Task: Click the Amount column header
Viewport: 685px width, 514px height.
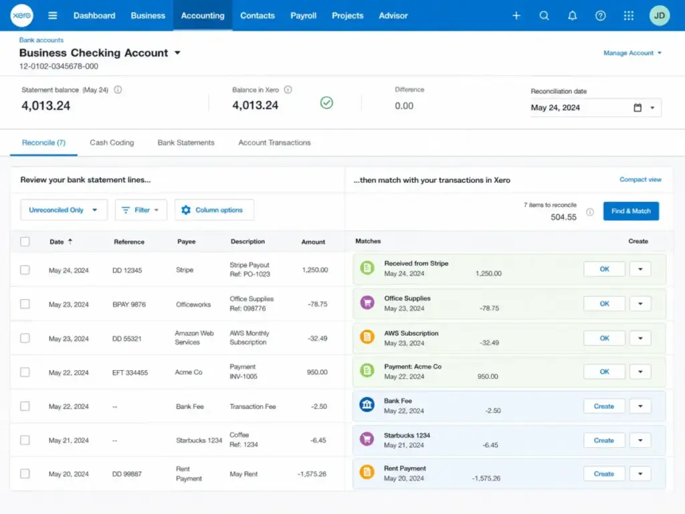Action: click(x=313, y=242)
